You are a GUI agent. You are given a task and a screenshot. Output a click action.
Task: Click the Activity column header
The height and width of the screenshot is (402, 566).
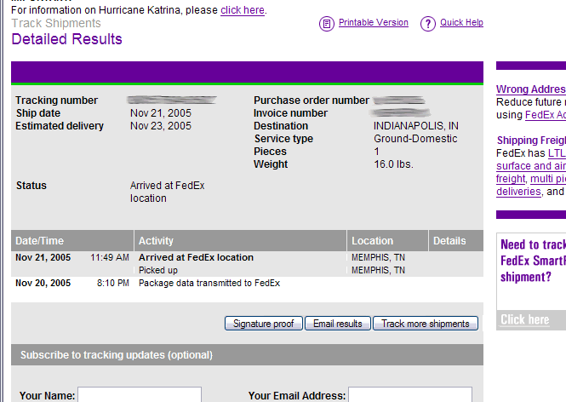[240, 241]
